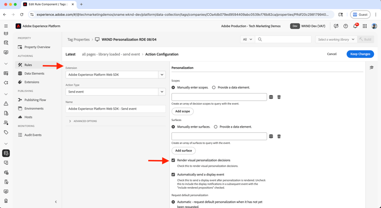Open notifications bell icon
The image size is (381, 208).
(x=355, y=26)
